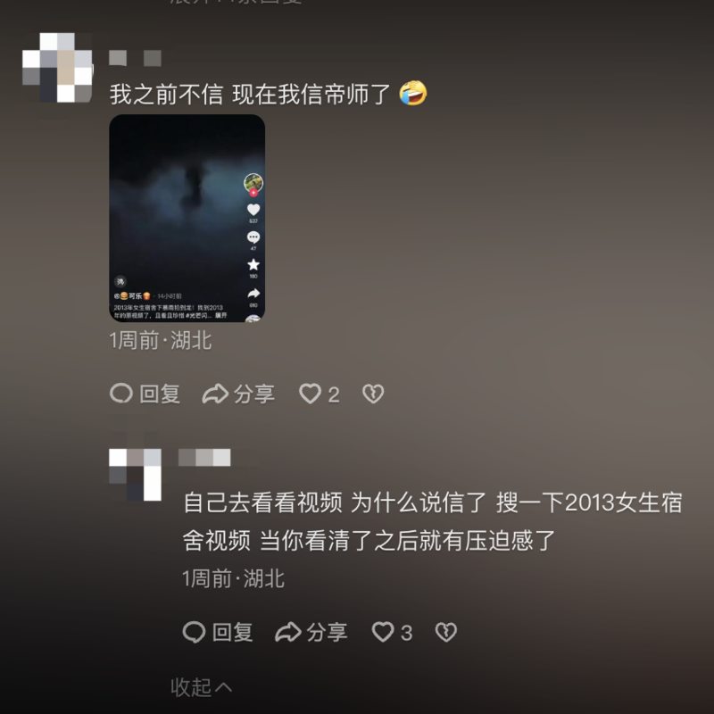Image resolution: width=714 pixels, height=714 pixels.
Task: Open the first commenter's username
Action: click(136, 58)
